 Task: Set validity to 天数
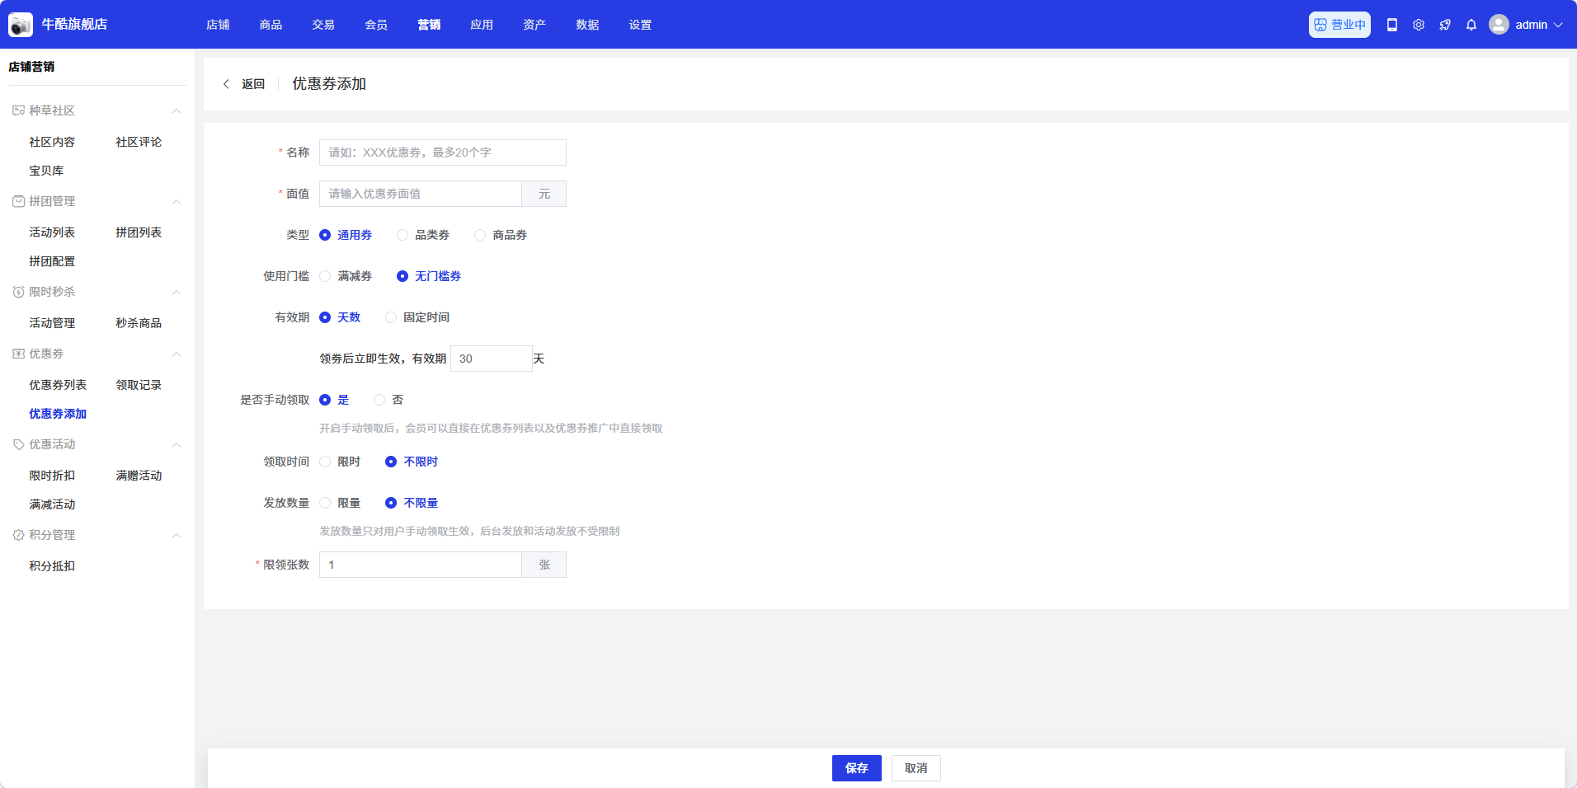(340, 317)
